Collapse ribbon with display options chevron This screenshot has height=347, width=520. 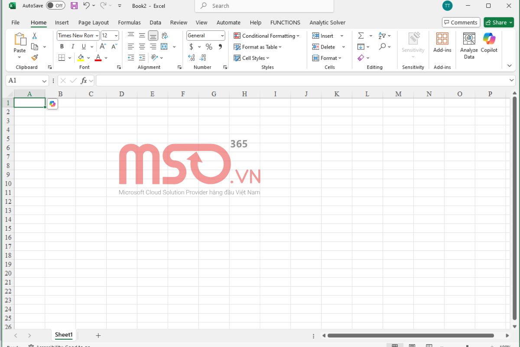point(509,65)
